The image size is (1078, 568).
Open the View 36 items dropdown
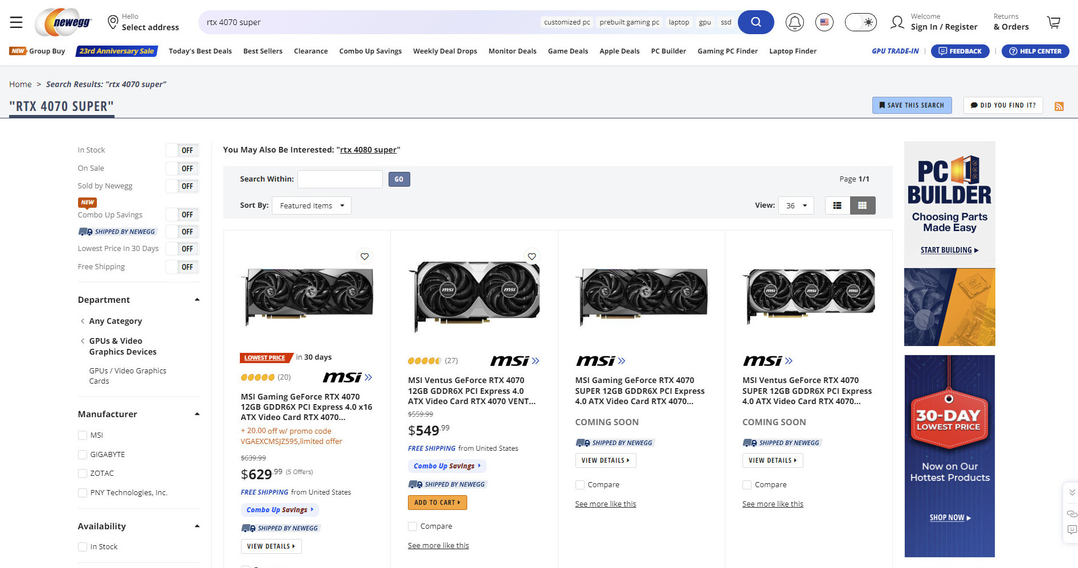tap(796, 205)
